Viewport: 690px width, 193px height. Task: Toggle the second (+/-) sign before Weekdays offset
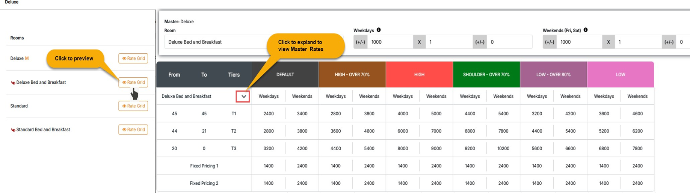tap(480, 42)
